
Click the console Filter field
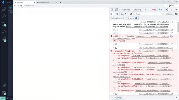tap(148, 14)
